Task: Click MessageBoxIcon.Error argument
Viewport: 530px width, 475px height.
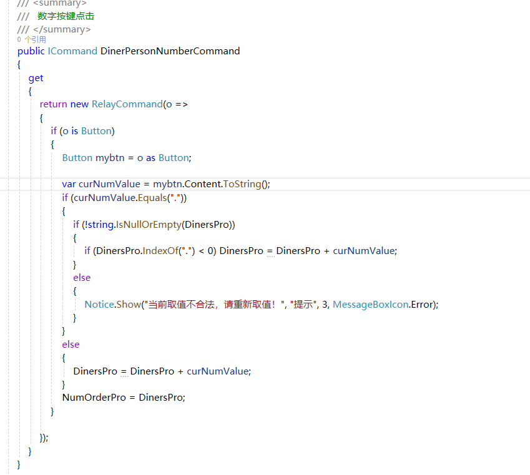Action: pyautogui.click(x=383, y=305)
